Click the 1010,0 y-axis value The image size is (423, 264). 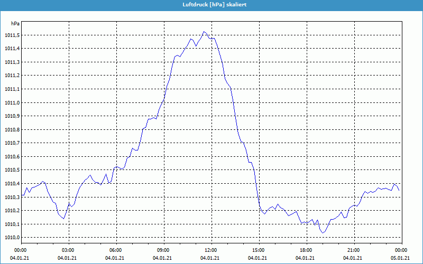tap(12, 238)
